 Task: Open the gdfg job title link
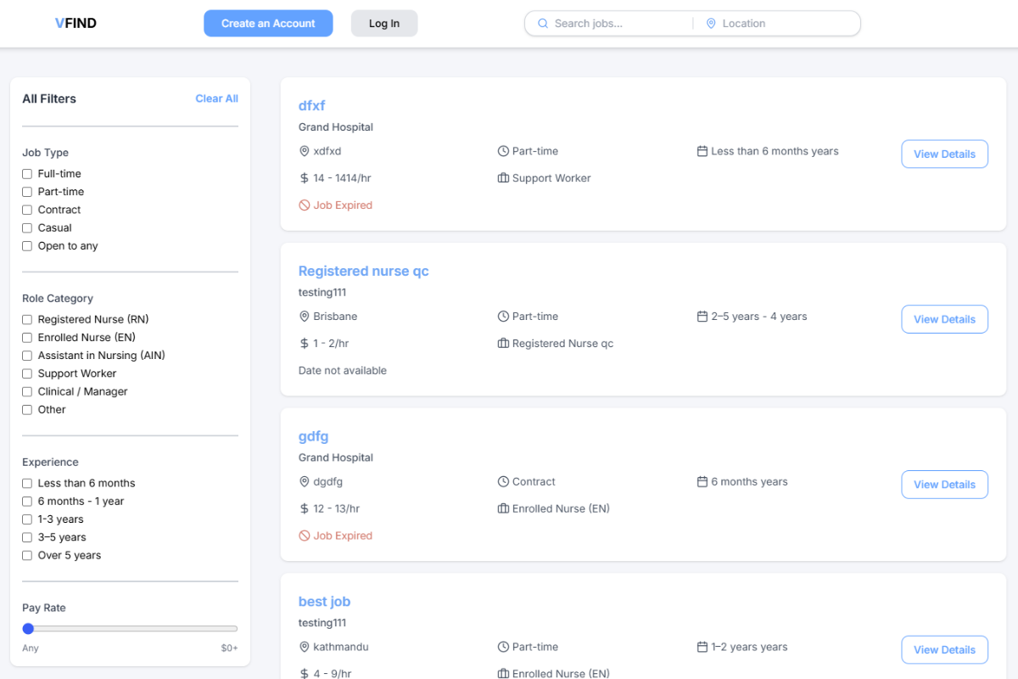pyautogui.click(x=313, y=436)
